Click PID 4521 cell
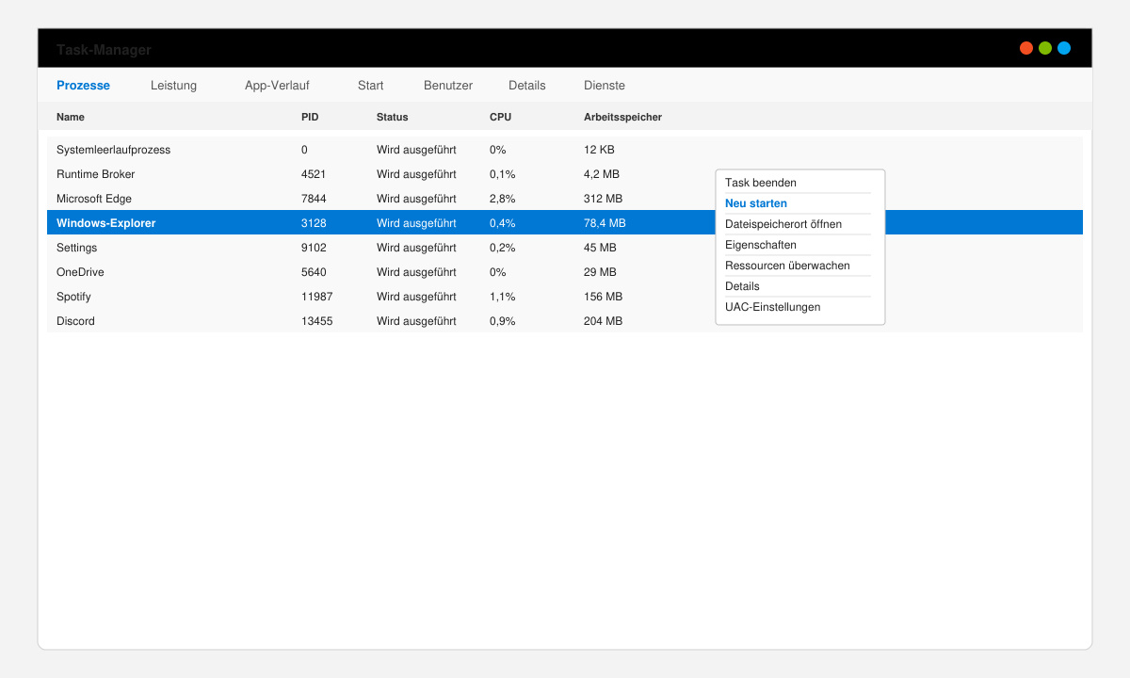1130x678 pixels. click(314, 174)
